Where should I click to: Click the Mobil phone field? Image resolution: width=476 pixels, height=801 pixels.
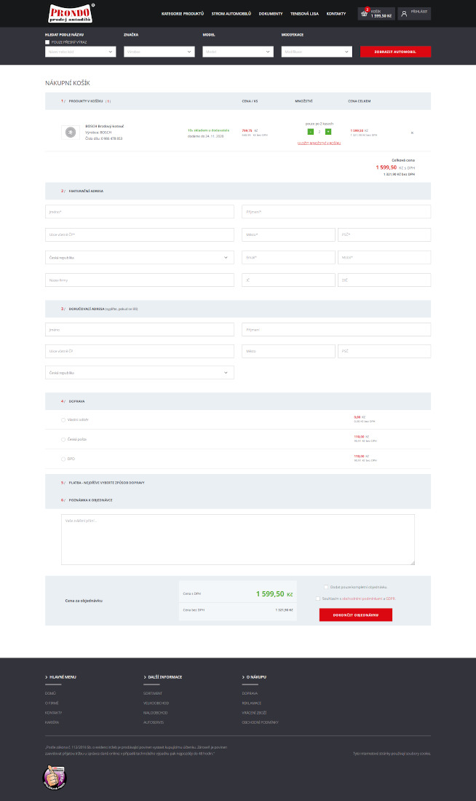click(x=384, y=258)
